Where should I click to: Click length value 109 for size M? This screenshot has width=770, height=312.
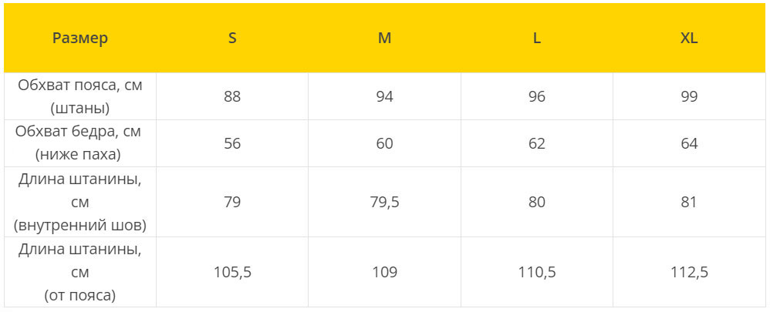click(384, 272)
